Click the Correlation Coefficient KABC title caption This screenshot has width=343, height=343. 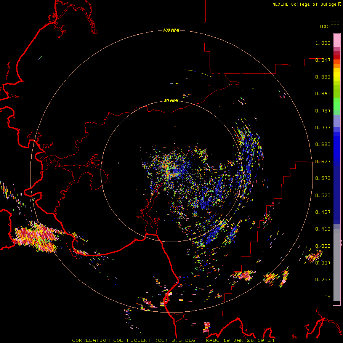tap(173, 340)
